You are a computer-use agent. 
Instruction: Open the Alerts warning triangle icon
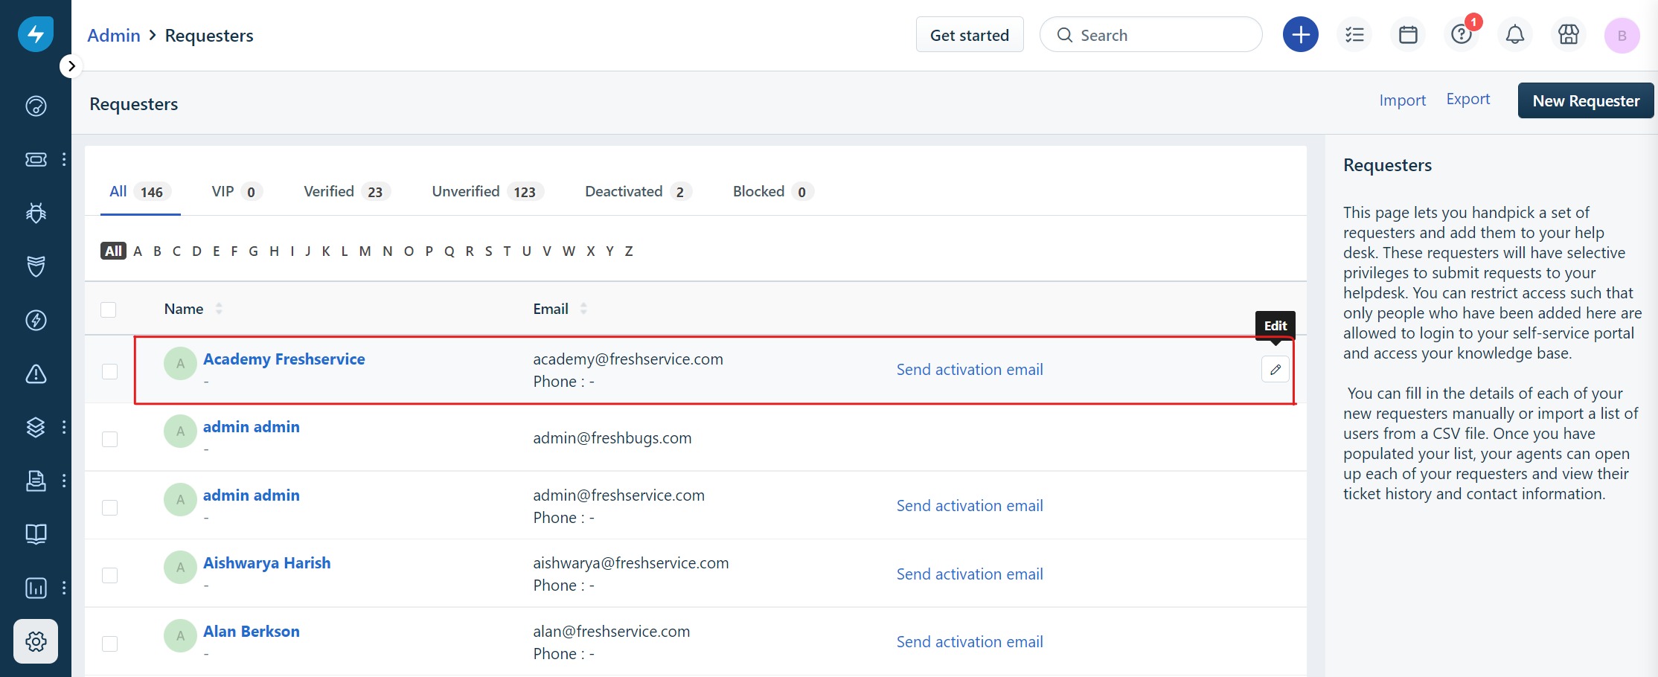[36, 373]
